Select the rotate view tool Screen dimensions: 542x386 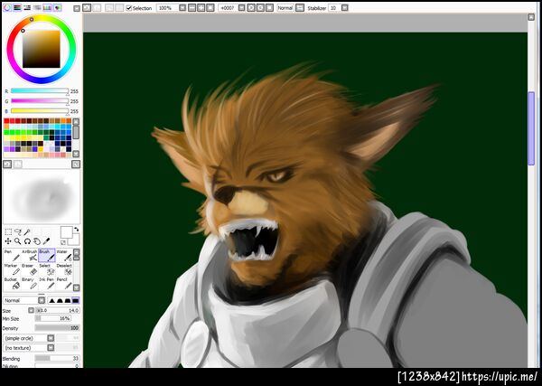27,241
